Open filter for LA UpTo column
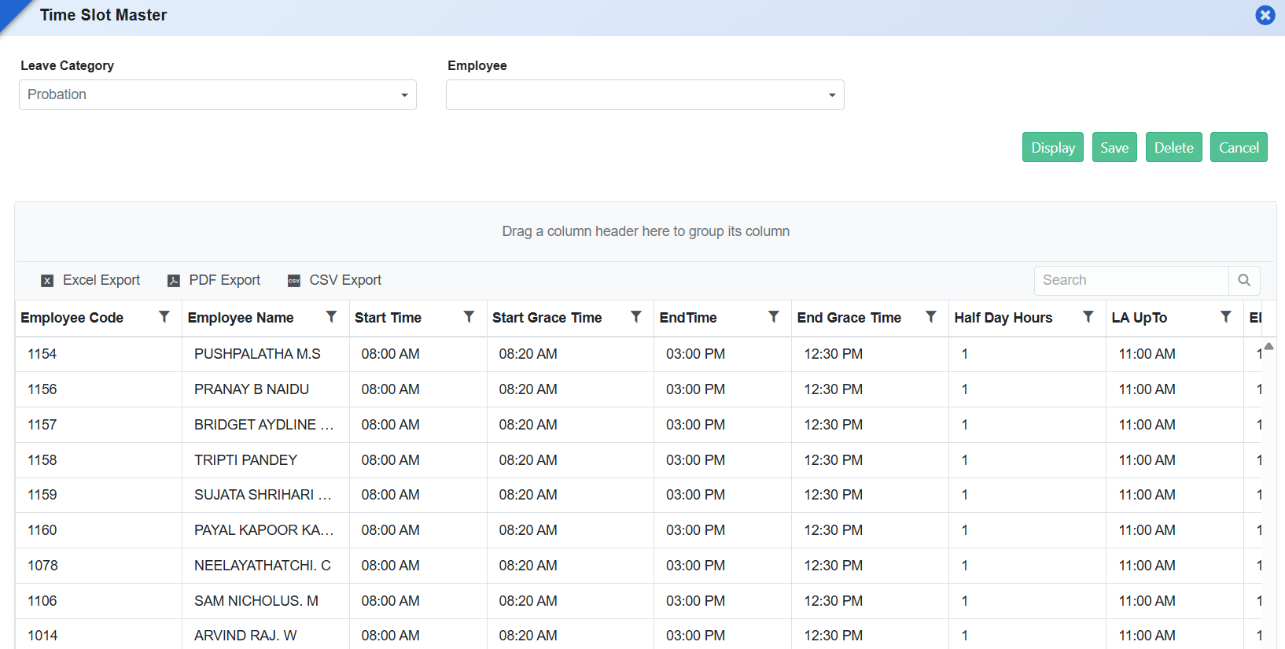Screen dimensions: 1285x649 [x=1226, y=317]
